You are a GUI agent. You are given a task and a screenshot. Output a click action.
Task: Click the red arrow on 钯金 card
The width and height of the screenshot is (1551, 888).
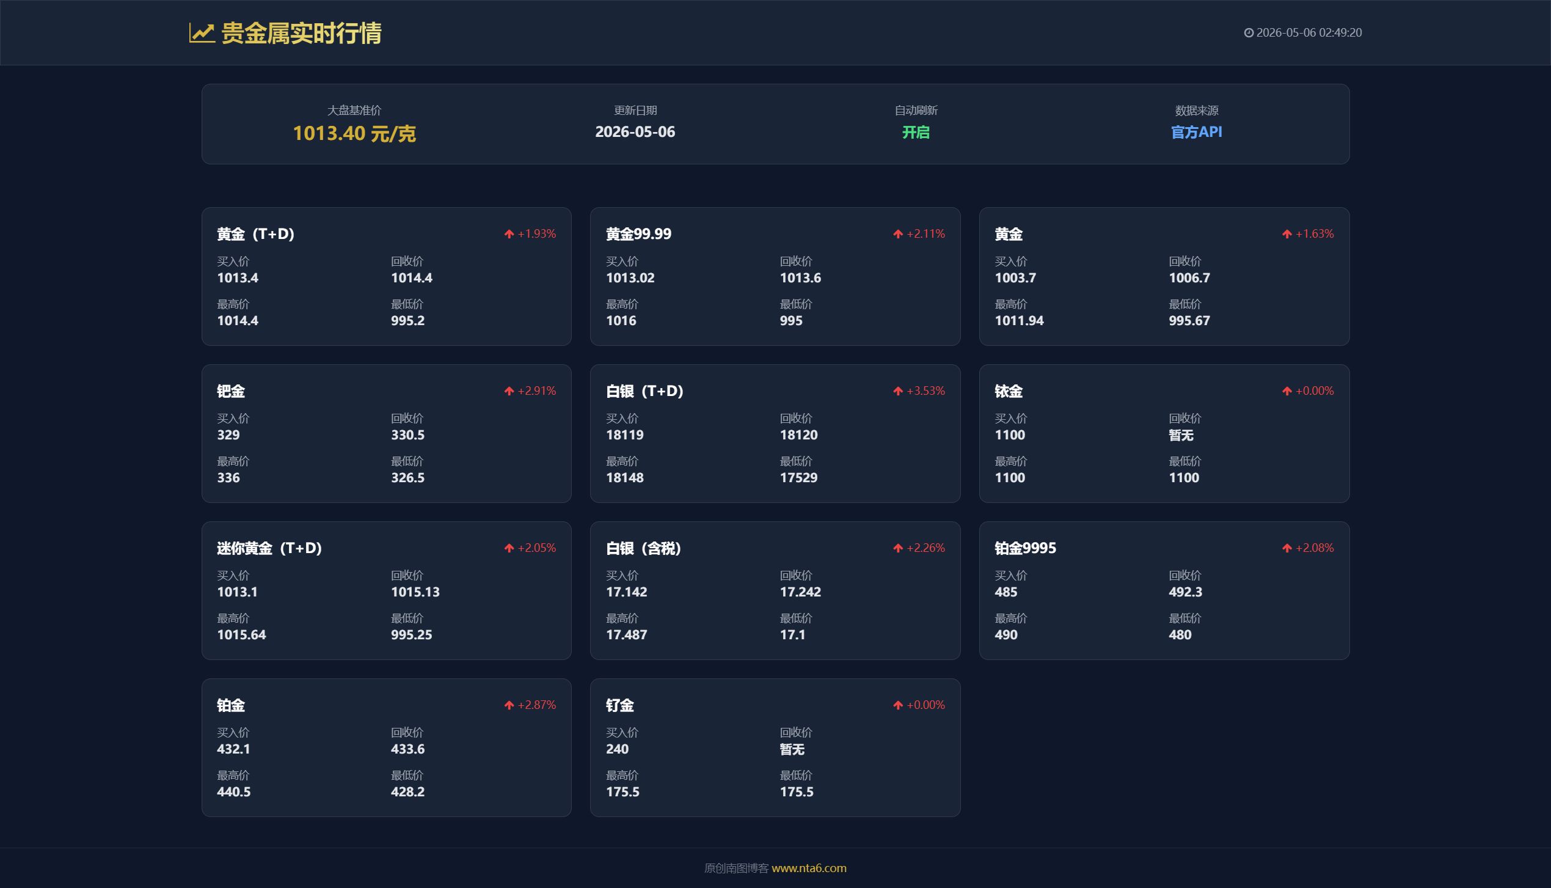coord(509,391)
